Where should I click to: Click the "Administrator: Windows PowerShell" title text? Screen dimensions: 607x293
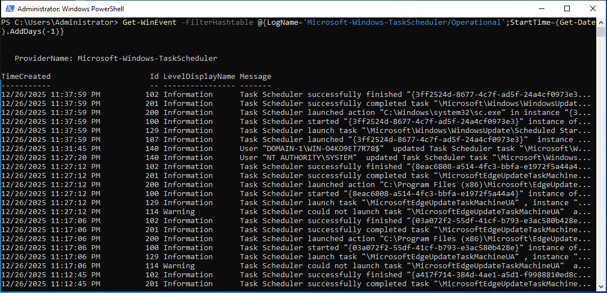click(71, 9)
